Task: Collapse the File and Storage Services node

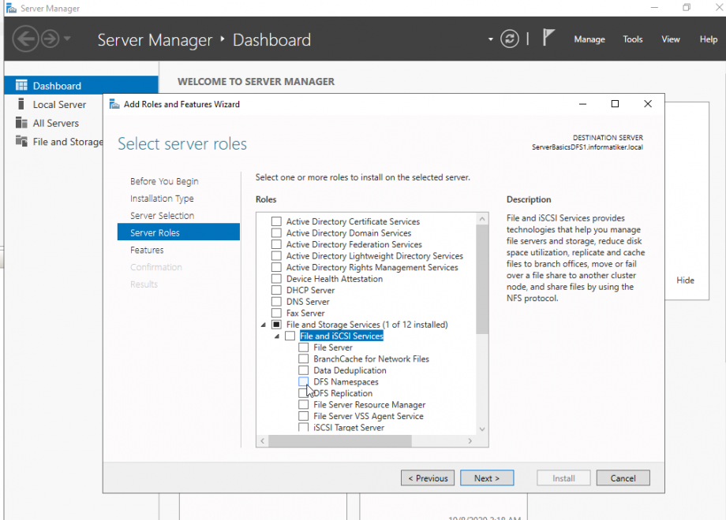Action: click(x=263, y=325)
